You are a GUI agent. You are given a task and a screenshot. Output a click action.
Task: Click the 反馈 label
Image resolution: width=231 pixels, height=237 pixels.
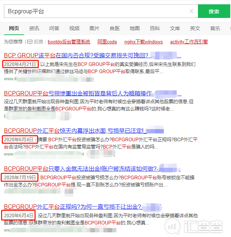38,42
